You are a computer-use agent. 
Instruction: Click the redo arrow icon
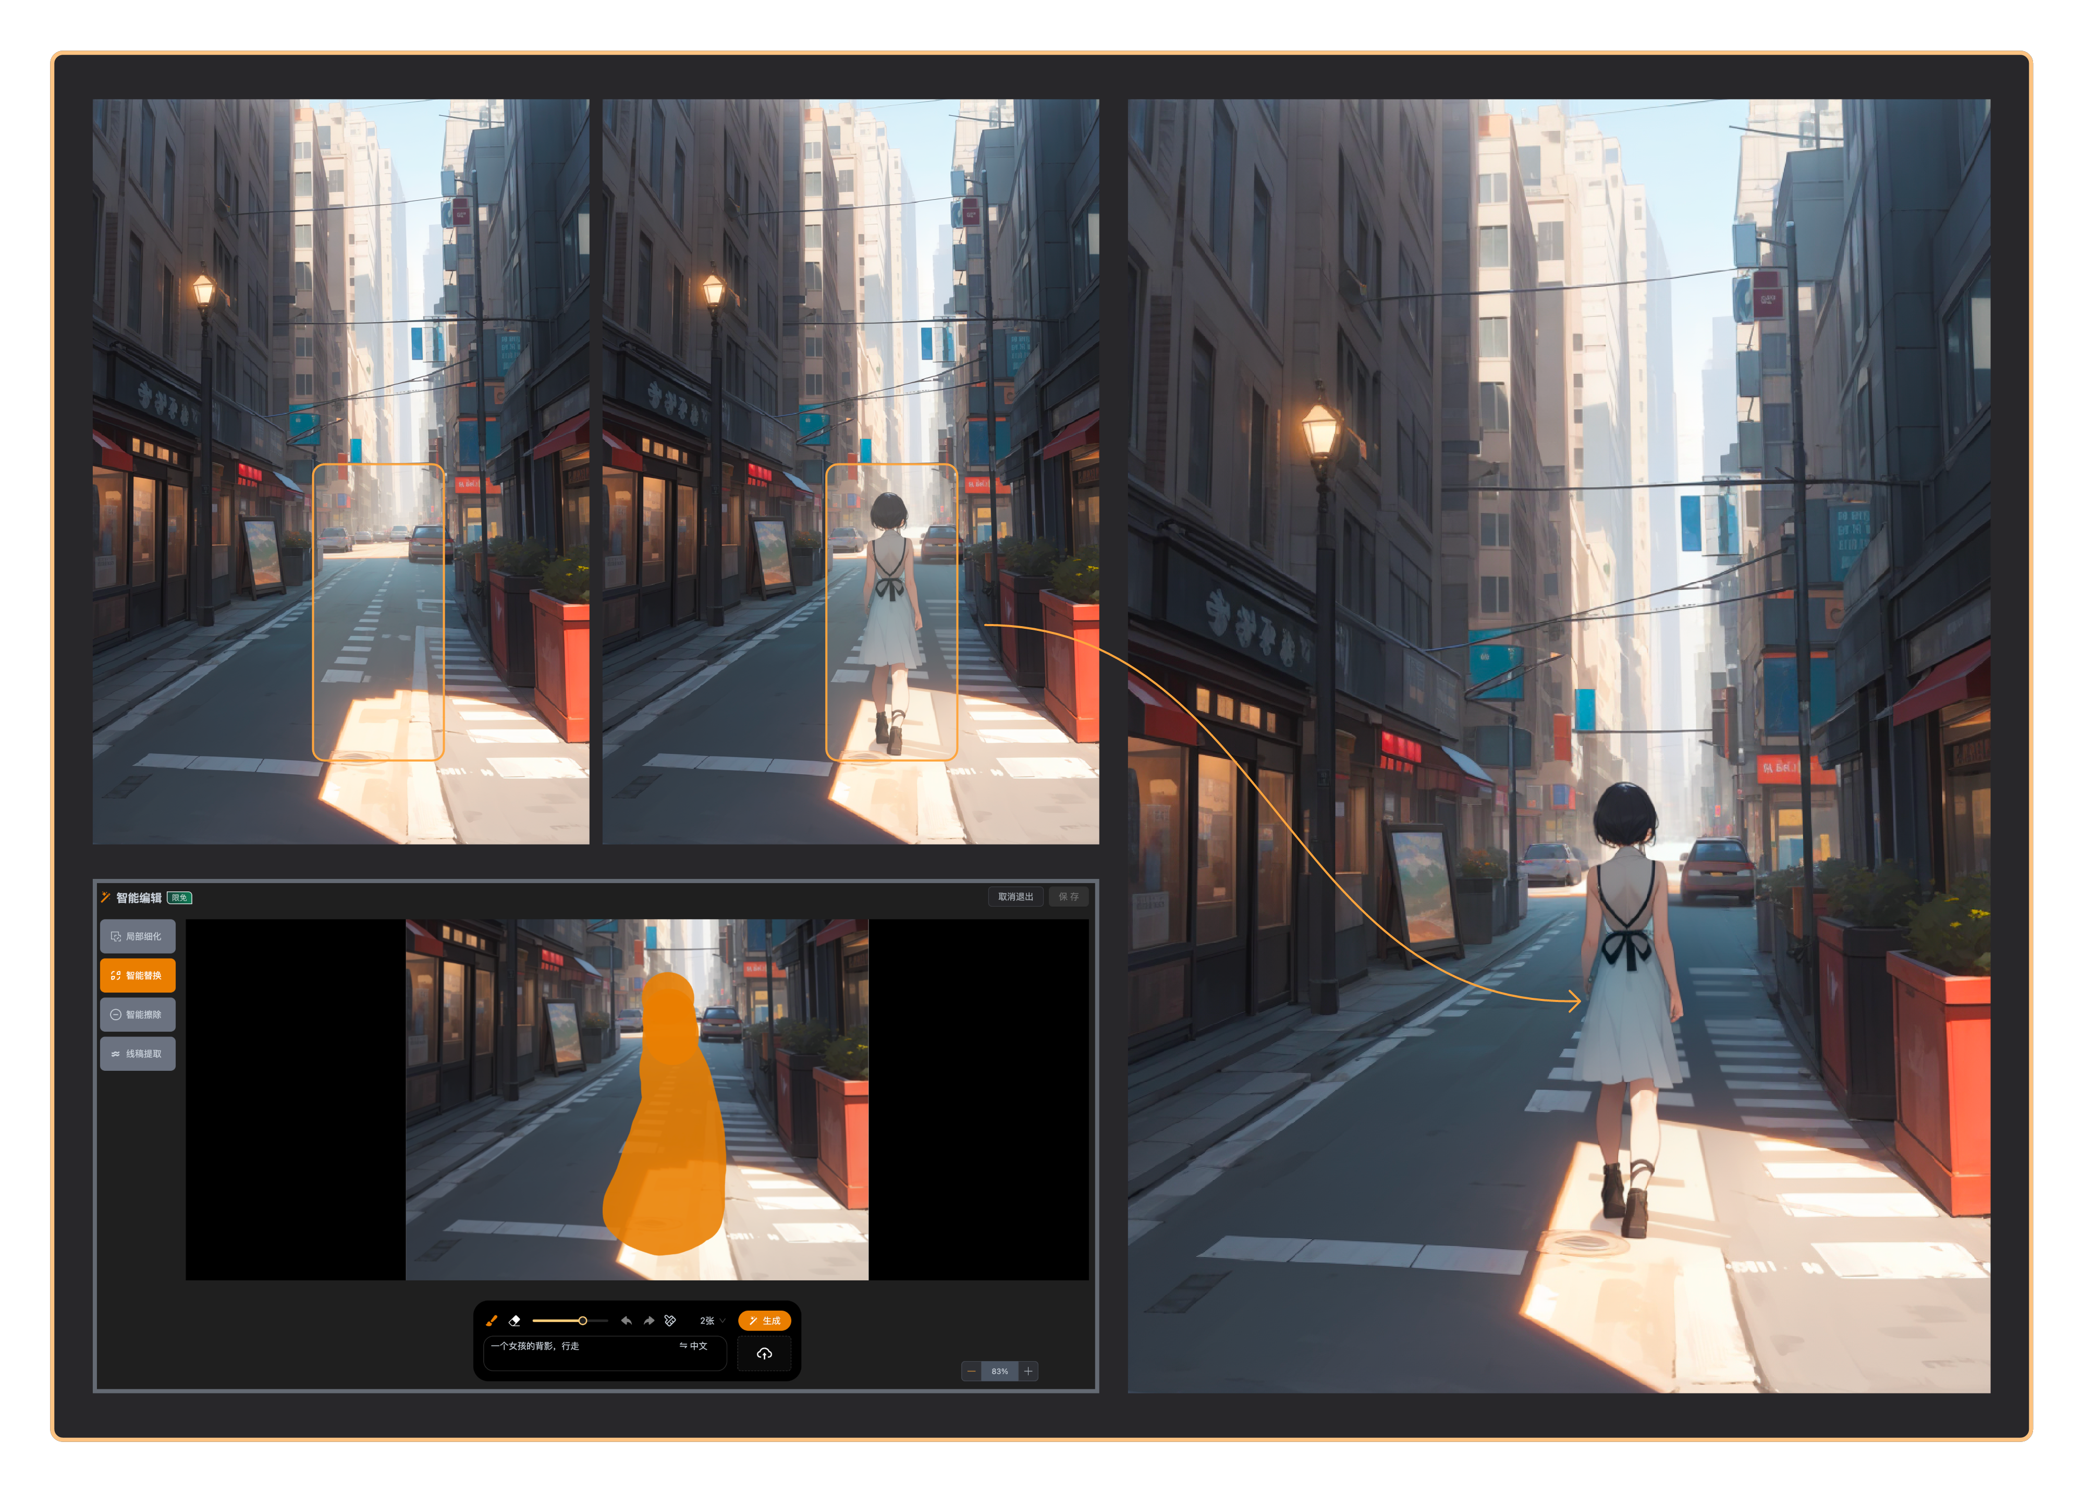click(x=648, y=1321)
